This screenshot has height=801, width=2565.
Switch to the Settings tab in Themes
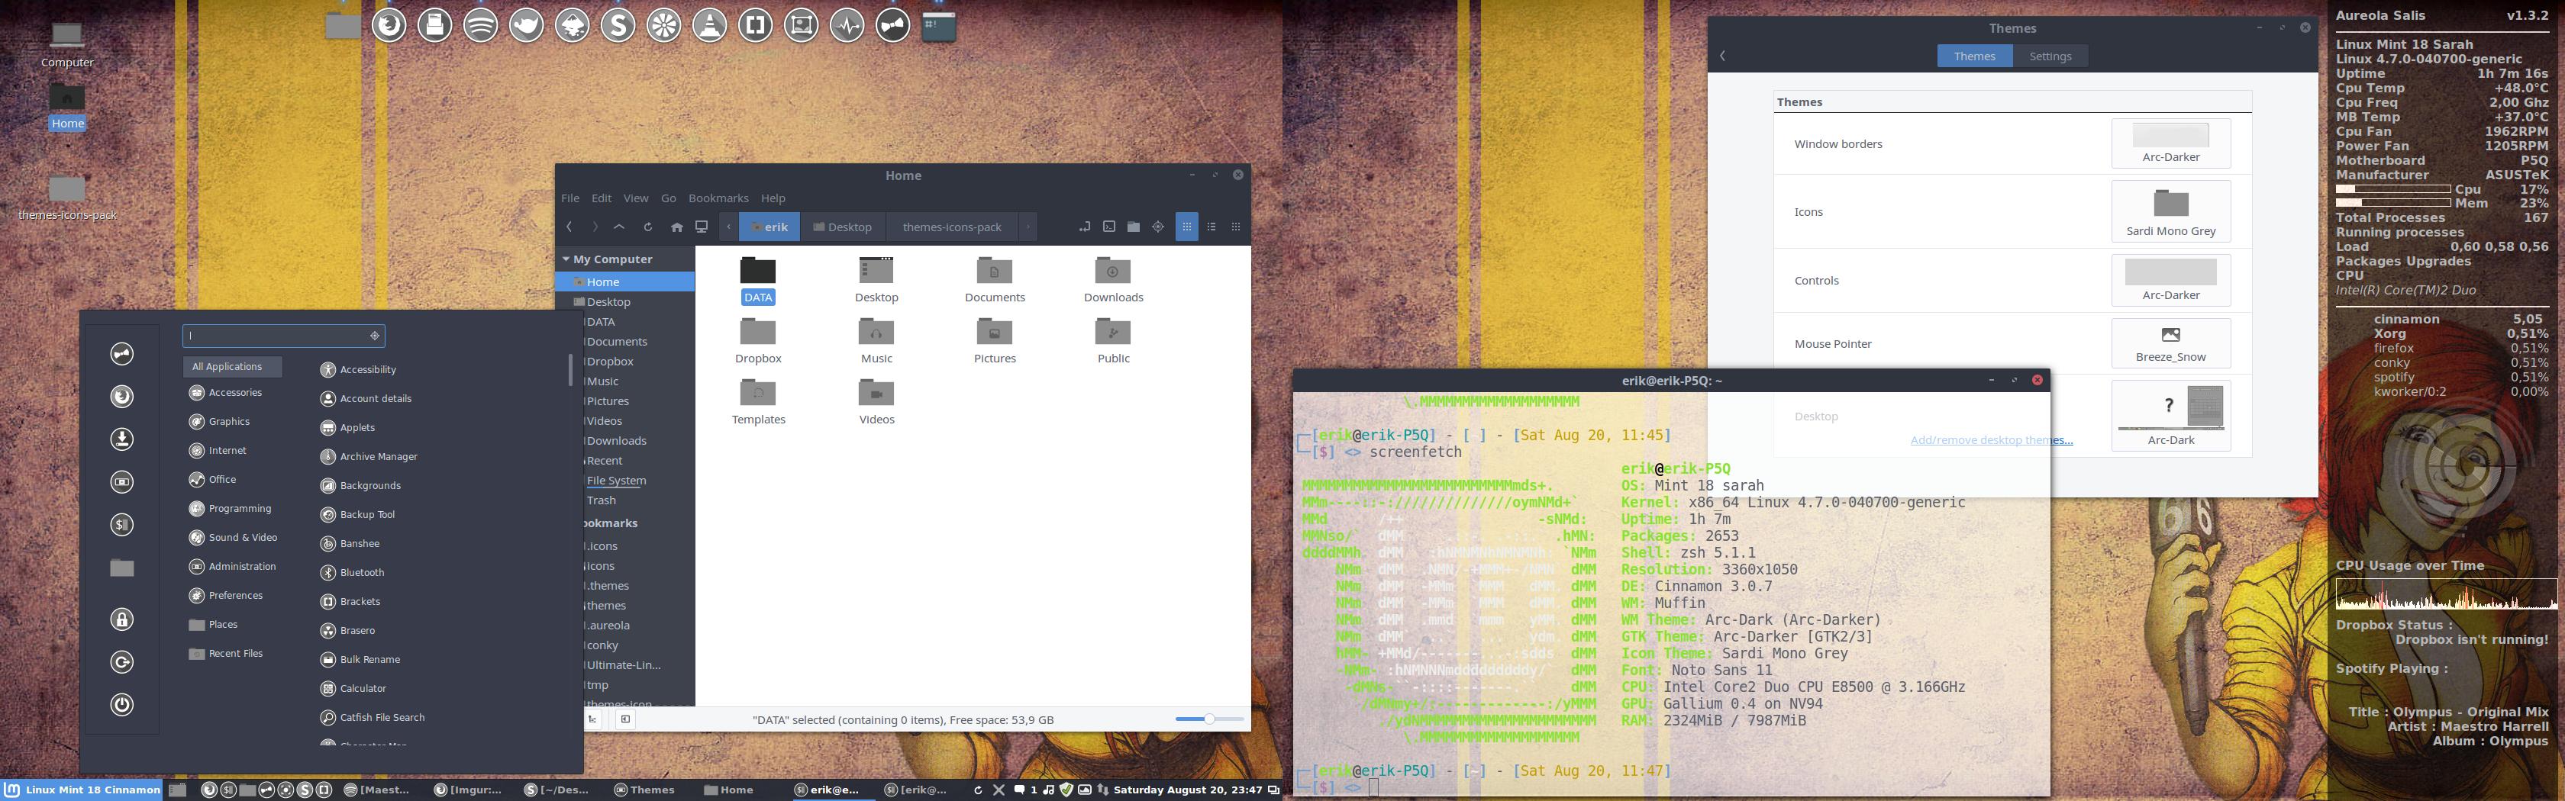pyautogui.click(x=2050, y=56)
